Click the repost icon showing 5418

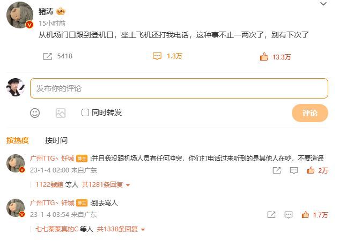[48, 56]
